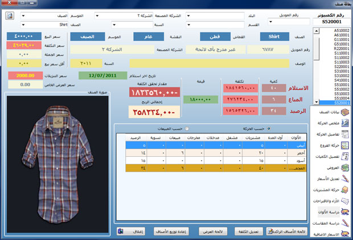The height and width of the screenshot is (240, 353).
Task: Expand the رقم الموديل model number dropdown
Action: pyautogui.click(x=270, y=22)
